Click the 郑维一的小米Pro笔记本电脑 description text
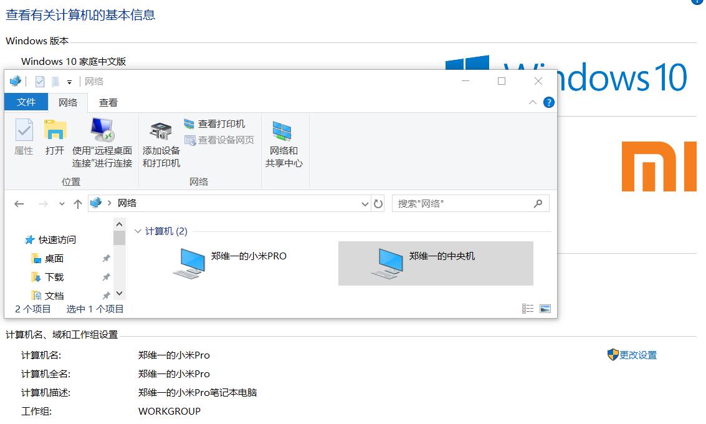Image resolution: width=706 pixels, height=424 pixels. click(198, 392)
